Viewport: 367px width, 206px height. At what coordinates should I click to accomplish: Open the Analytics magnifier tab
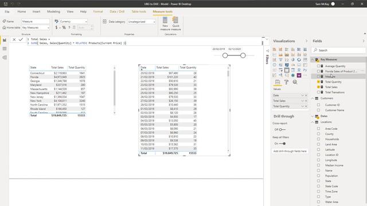[x=295, y=82]
